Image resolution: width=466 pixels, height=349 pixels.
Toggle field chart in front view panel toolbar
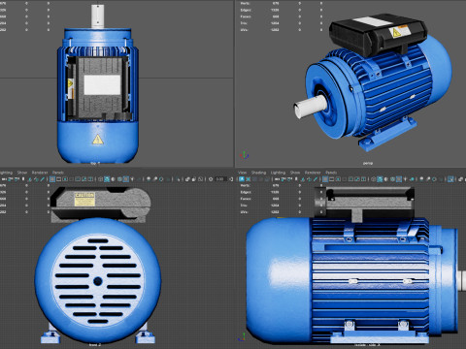(x=78, y=178)
